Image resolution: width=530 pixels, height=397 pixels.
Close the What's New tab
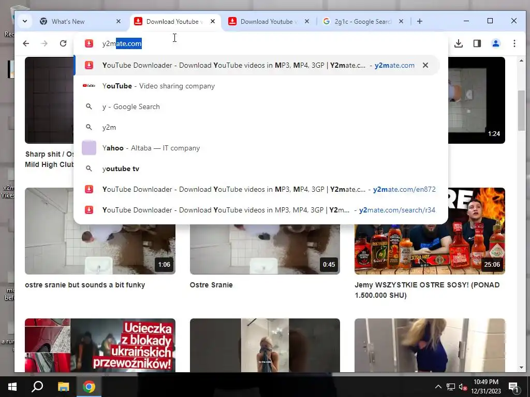click(x=119, y=21)
